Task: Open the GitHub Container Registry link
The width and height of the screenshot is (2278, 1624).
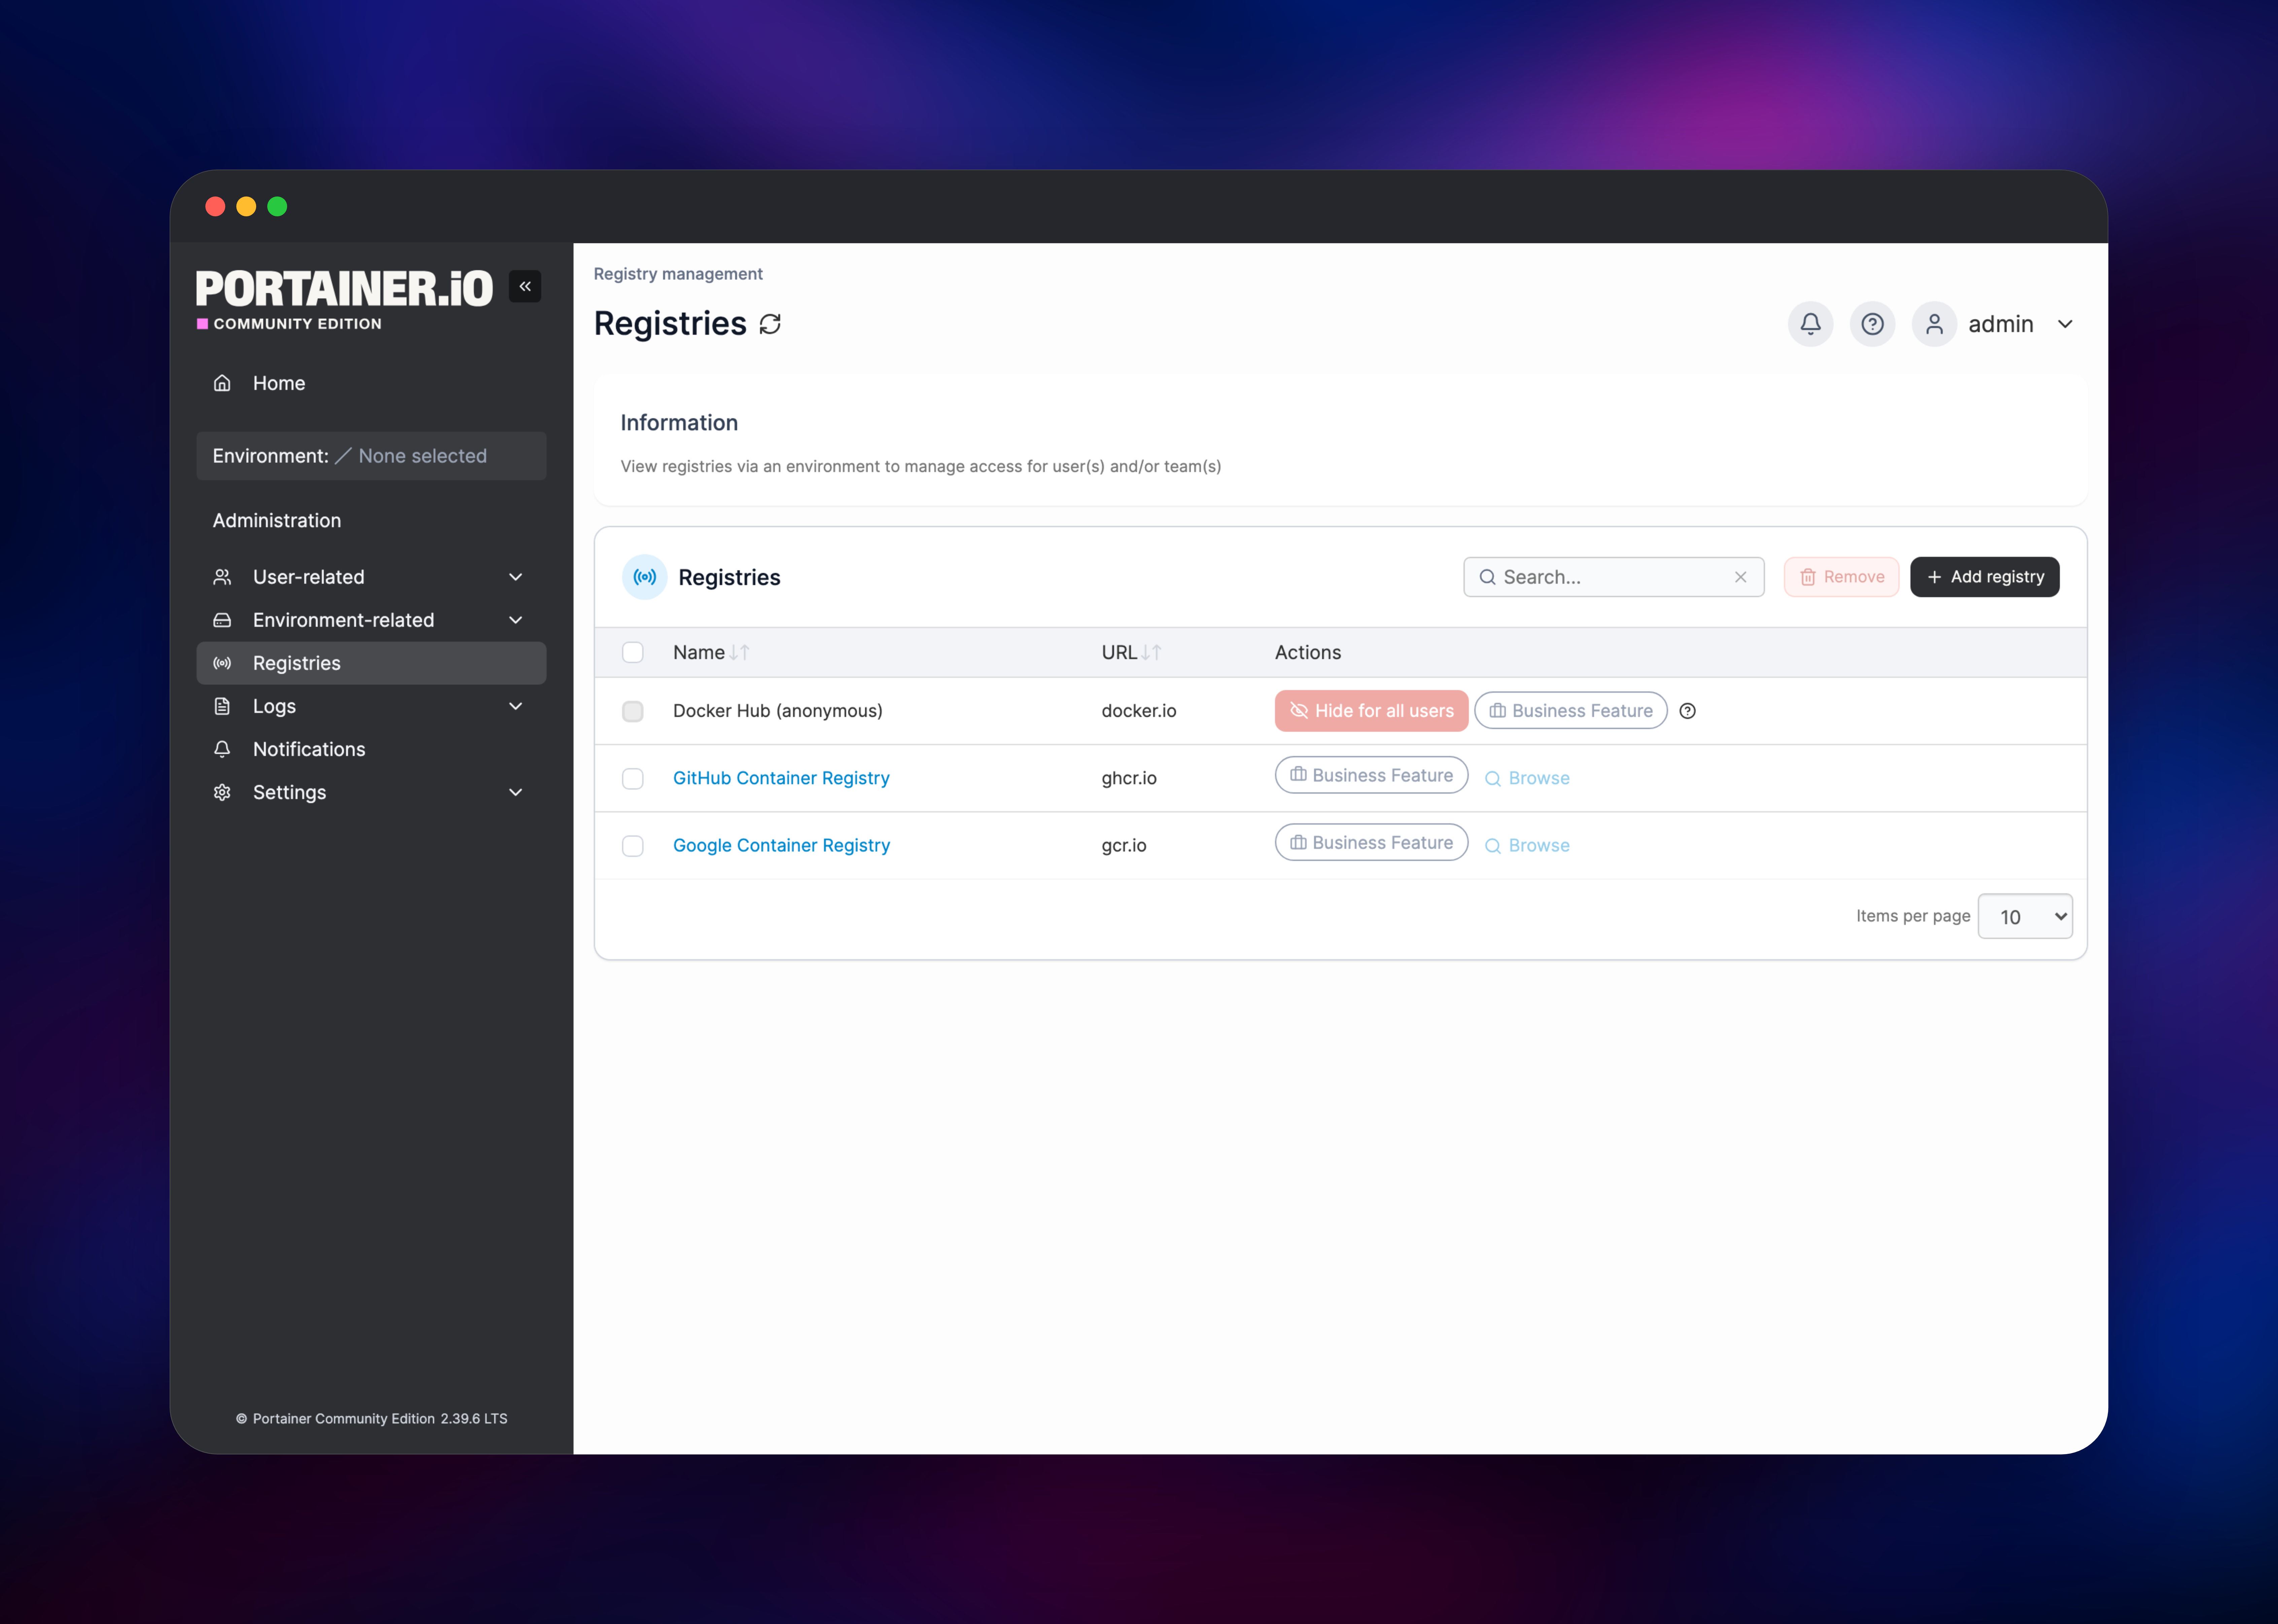Action: (x=781, y=778)
